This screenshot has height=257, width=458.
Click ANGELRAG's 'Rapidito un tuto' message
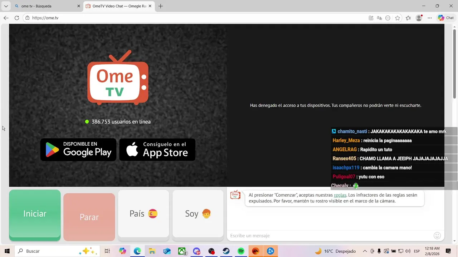pos(362,150)
